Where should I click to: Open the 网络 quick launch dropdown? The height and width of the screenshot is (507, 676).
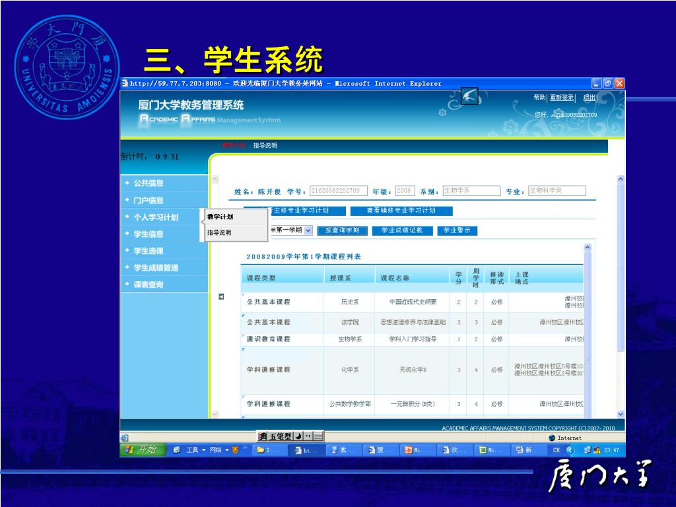[219, 450]
